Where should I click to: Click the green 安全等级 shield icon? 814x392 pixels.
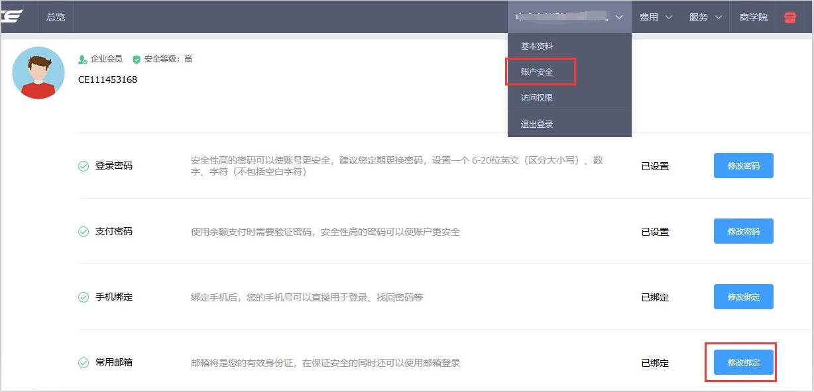point(137,60)
